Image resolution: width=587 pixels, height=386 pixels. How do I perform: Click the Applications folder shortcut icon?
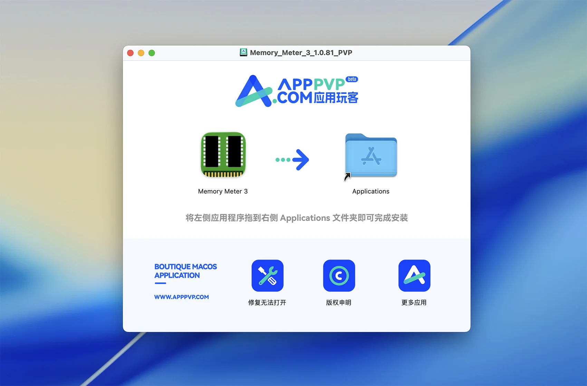(371, 156)
